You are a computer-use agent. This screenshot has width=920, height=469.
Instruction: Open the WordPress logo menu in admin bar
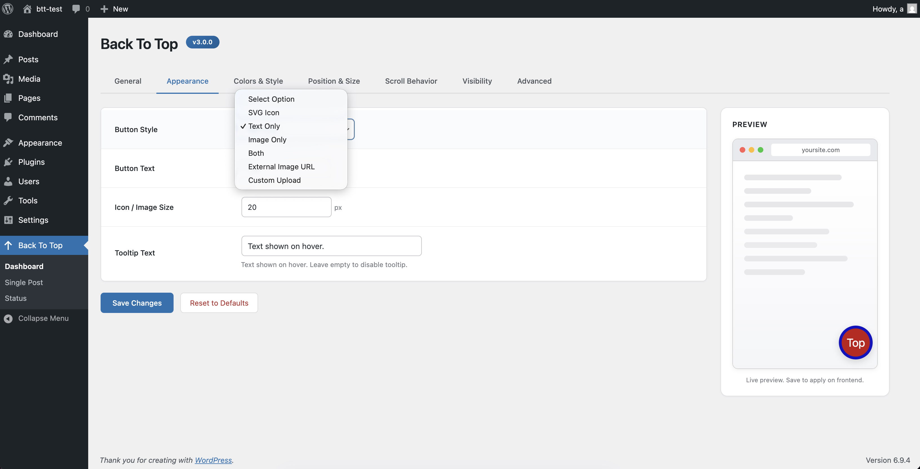point(8,8)
